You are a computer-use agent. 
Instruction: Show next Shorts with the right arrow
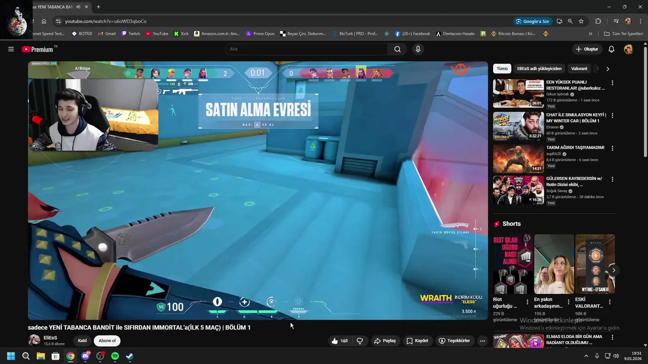pos(614,270)
